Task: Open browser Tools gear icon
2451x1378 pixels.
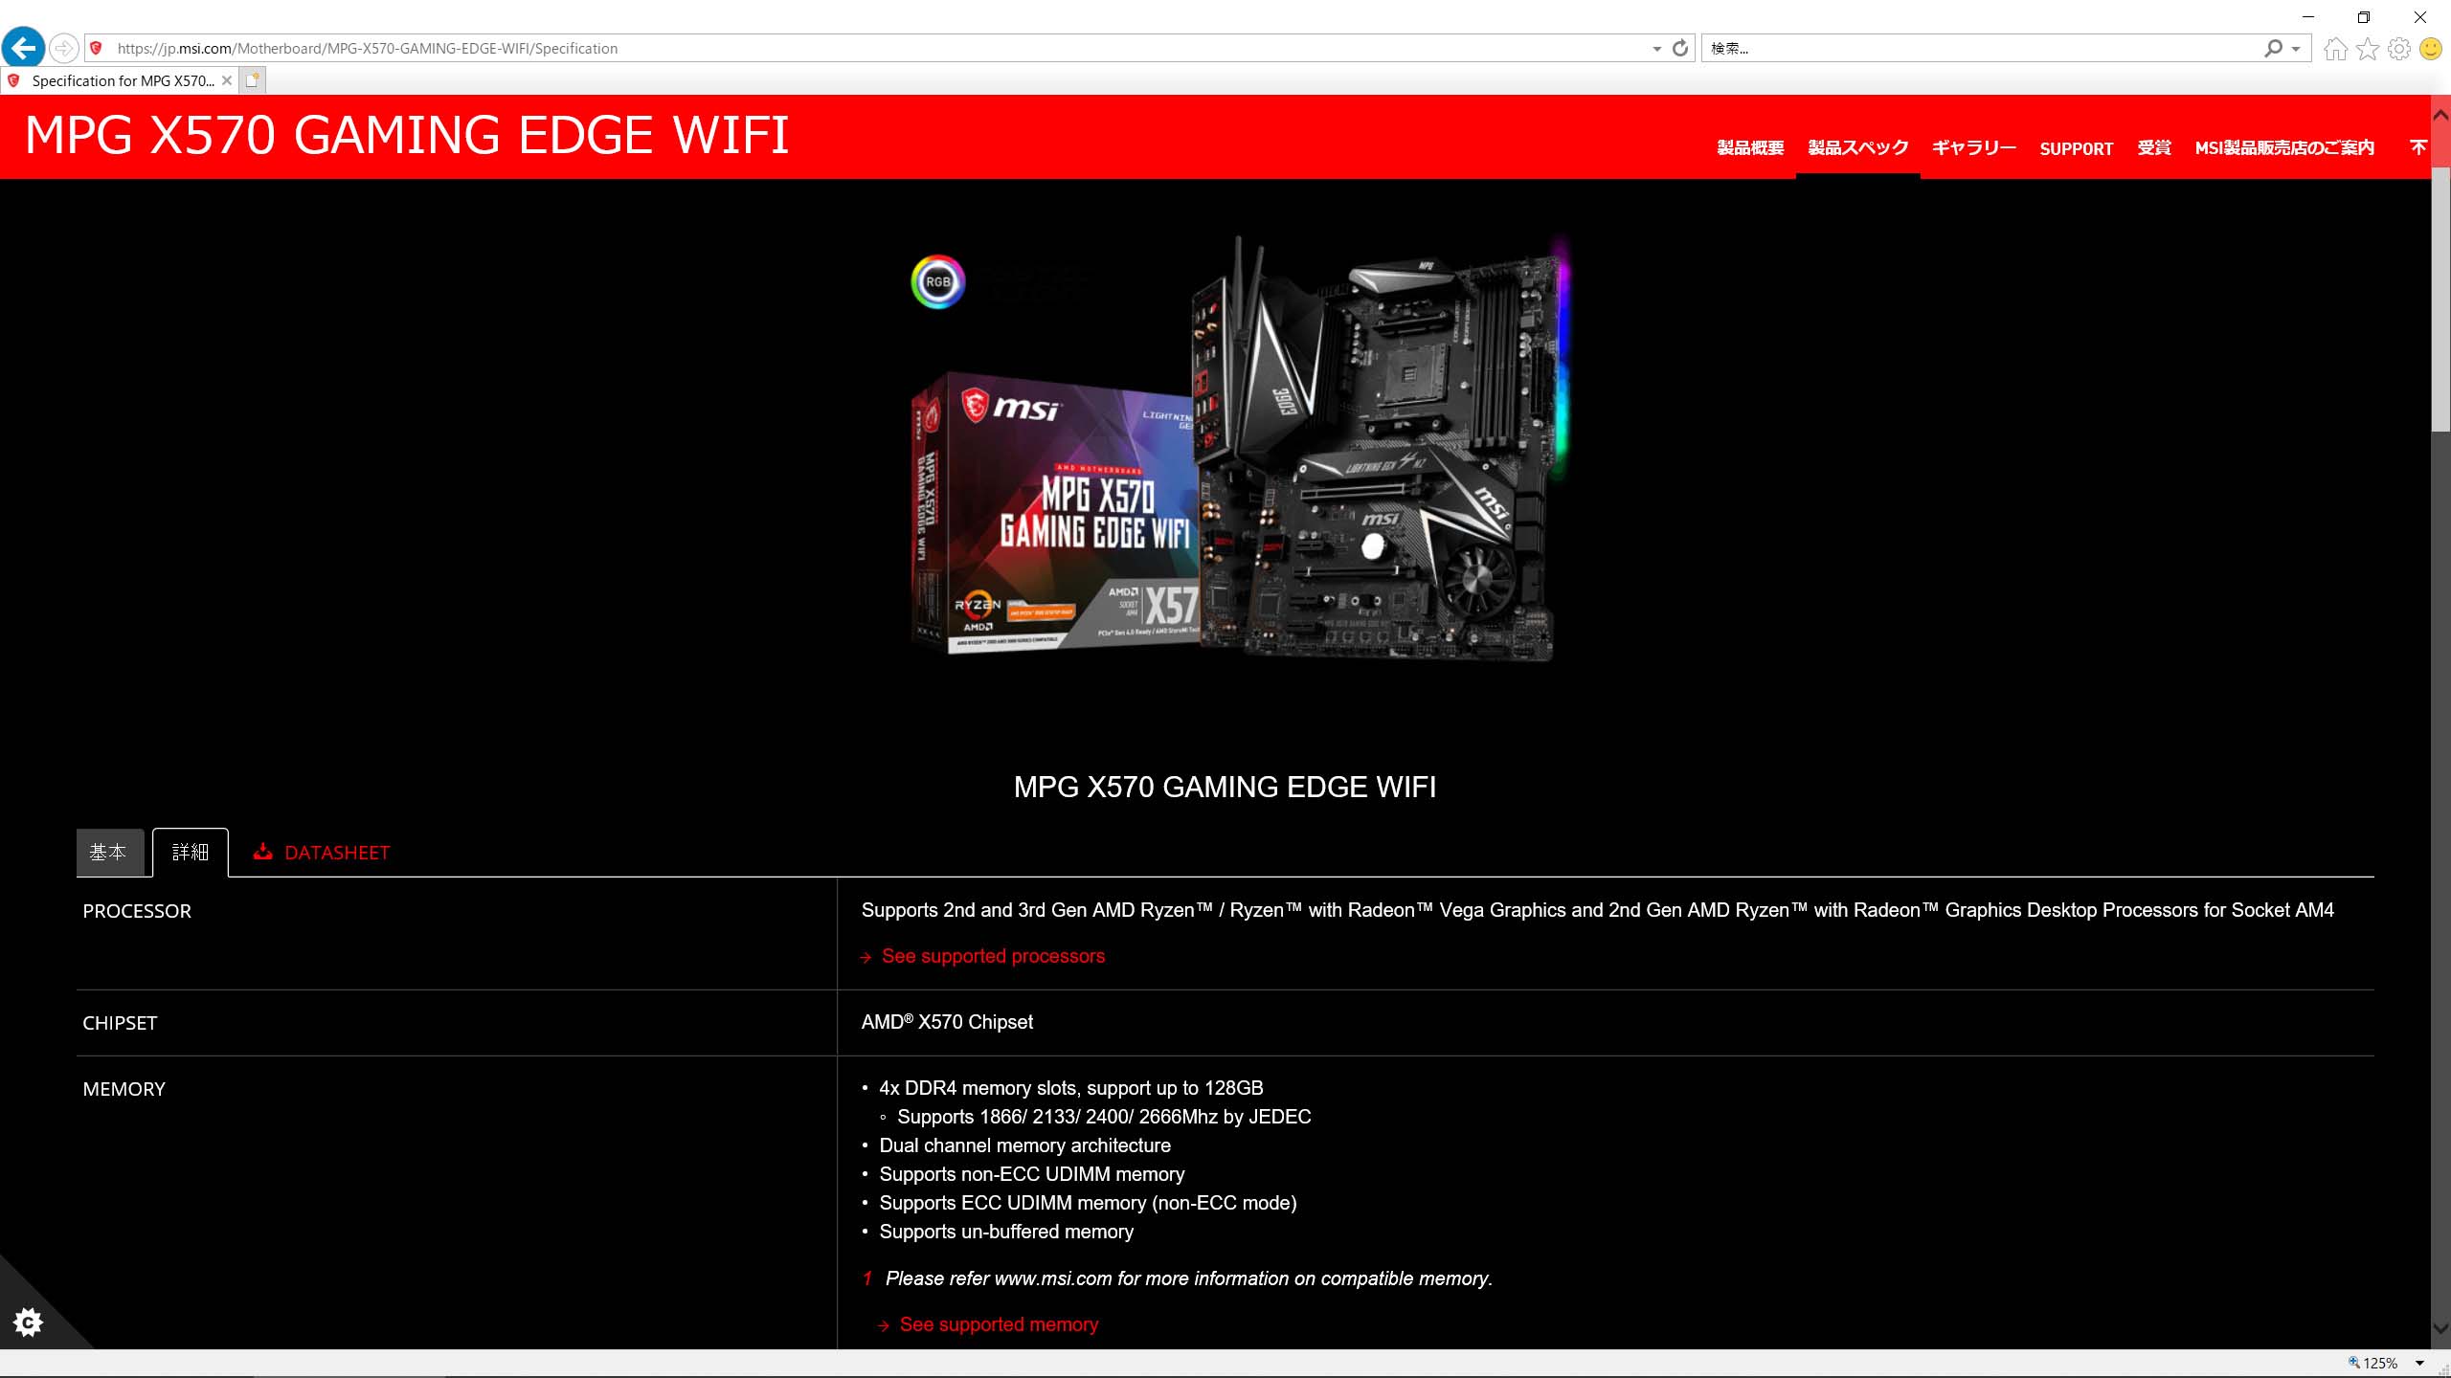Action: 2399,48
